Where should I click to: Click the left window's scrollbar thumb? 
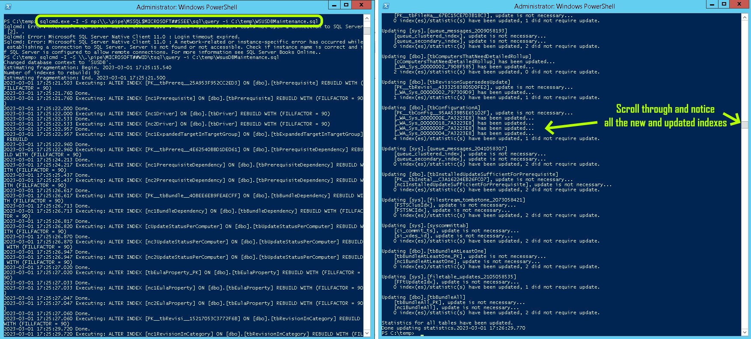(367, 31)
